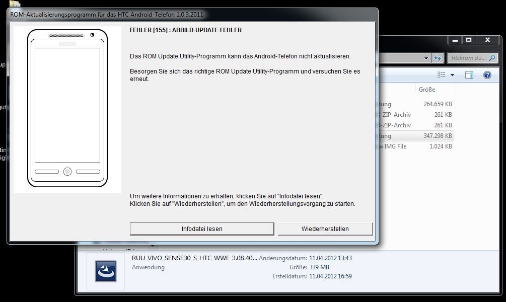506x302 pixels.
Task: Select the file sized 347.298 KB
Action: [x=416, y=136]
